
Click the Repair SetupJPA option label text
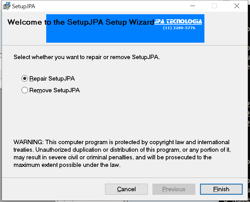[x=52, y=78]
